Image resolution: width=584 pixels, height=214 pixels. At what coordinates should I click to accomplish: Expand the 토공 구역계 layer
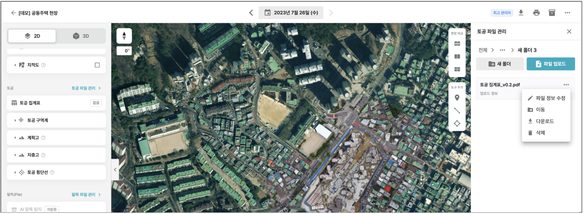click(15, 120)
